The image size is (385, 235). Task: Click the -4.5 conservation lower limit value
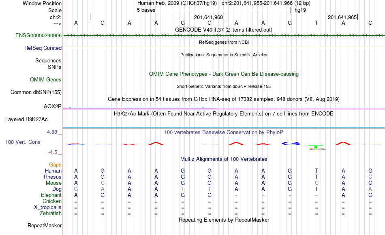click(53, 152)
